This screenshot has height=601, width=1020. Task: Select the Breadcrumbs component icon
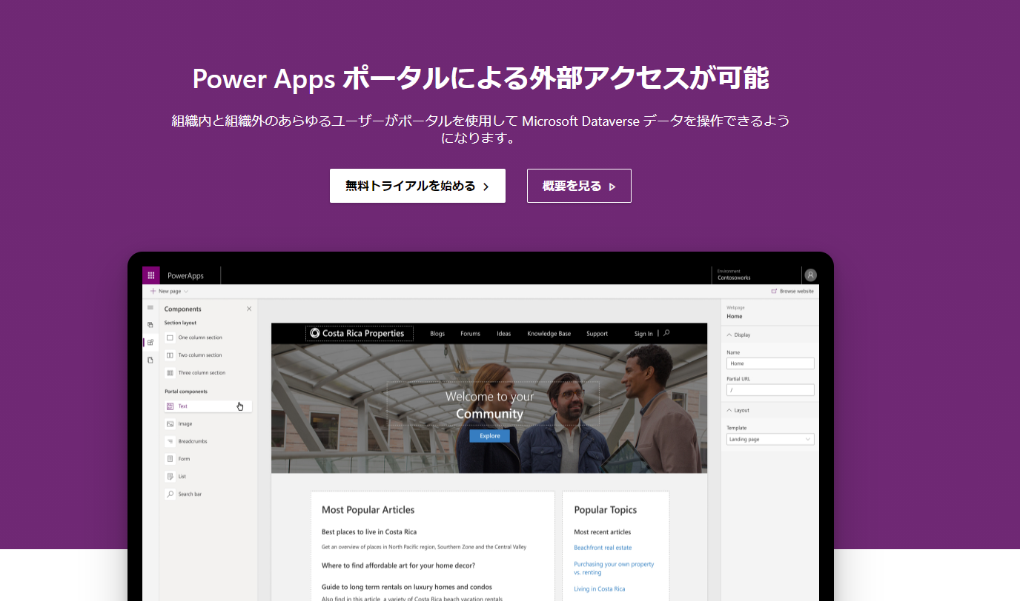click(x=170, y=441)
